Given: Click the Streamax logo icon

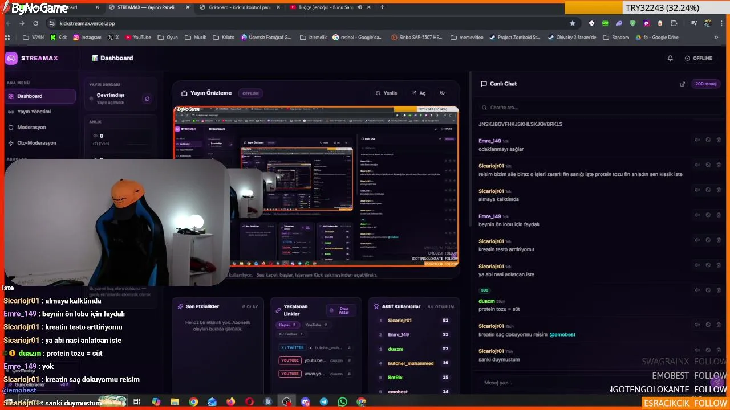Looking at the screenshot, I should (11, 58).
